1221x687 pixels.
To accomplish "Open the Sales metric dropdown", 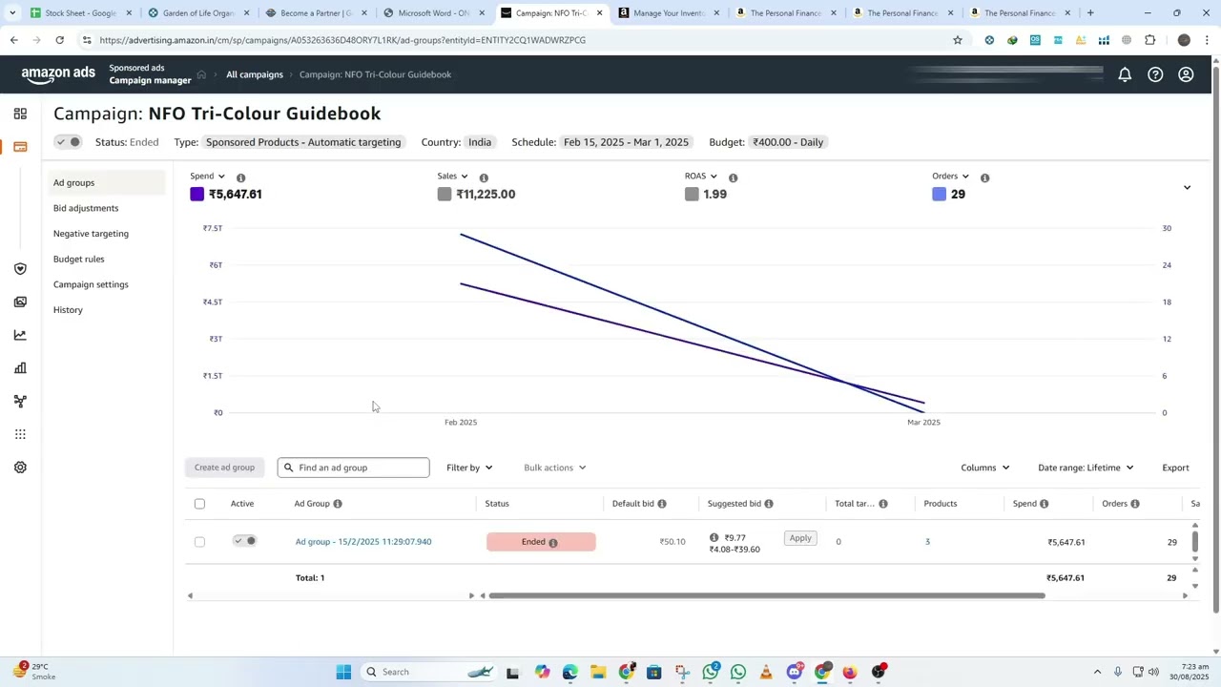I will (x=453, y=177).
